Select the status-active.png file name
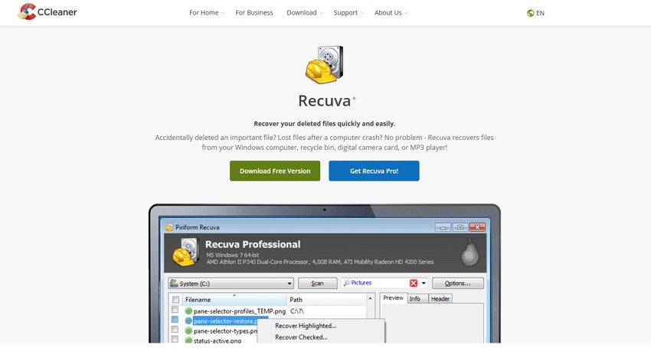Screen dimensions: 651x348 click(x=218, y=340)
